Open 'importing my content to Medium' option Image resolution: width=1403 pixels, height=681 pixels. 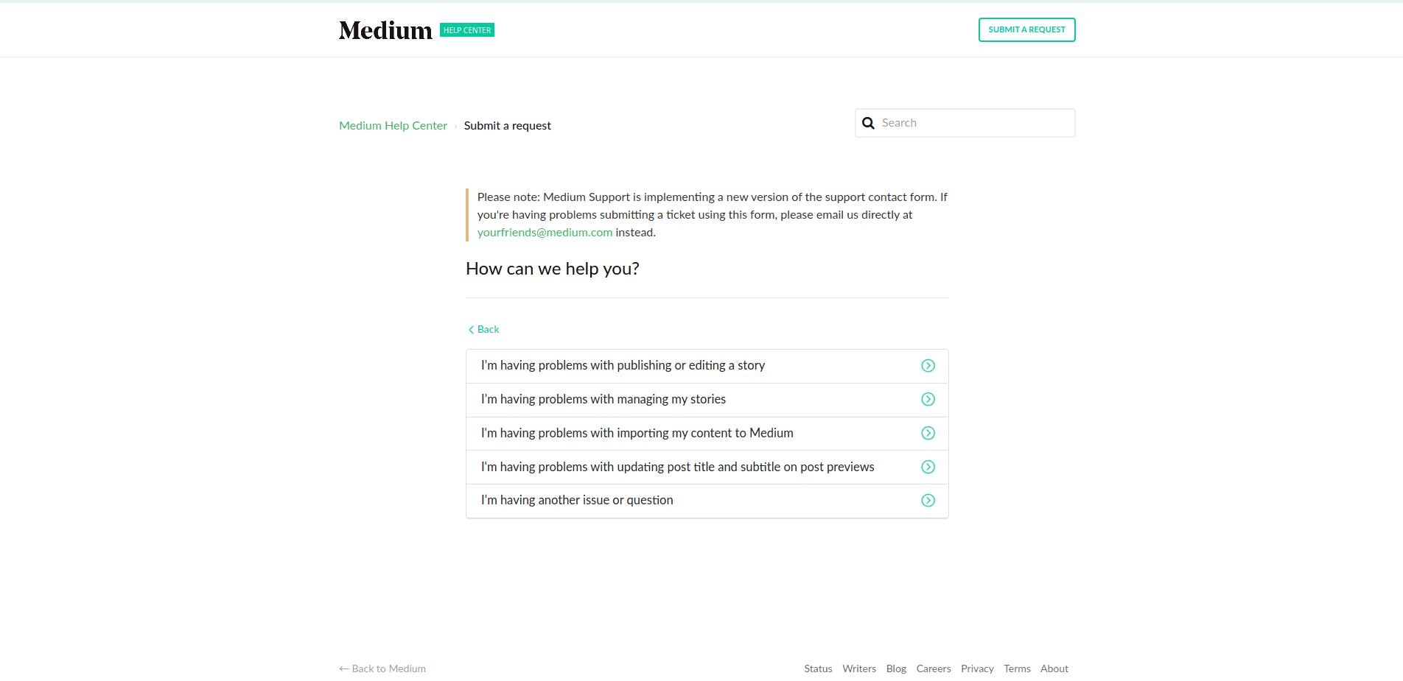tap(637, 433)
